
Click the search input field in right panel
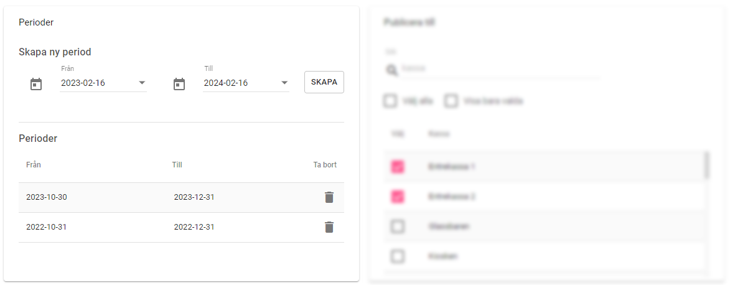(498, 68)
